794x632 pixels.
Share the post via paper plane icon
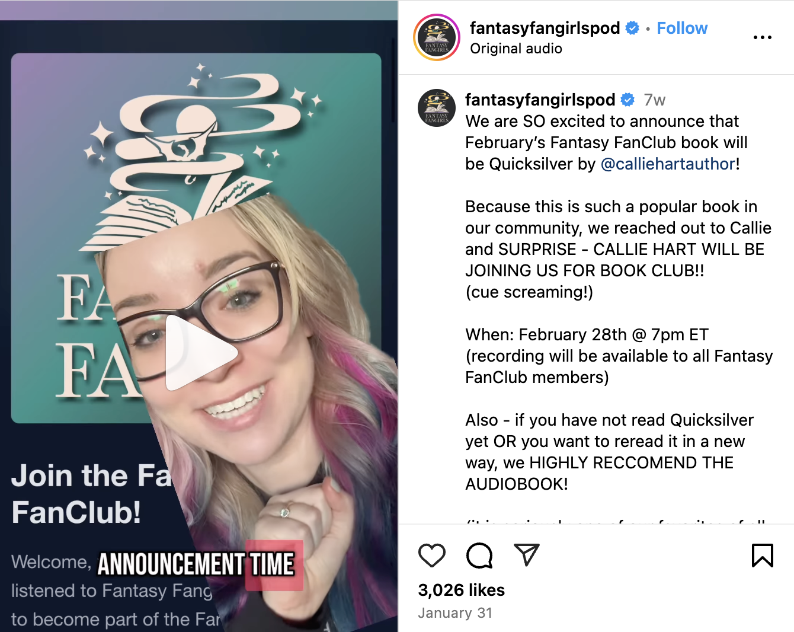(527, 555)
